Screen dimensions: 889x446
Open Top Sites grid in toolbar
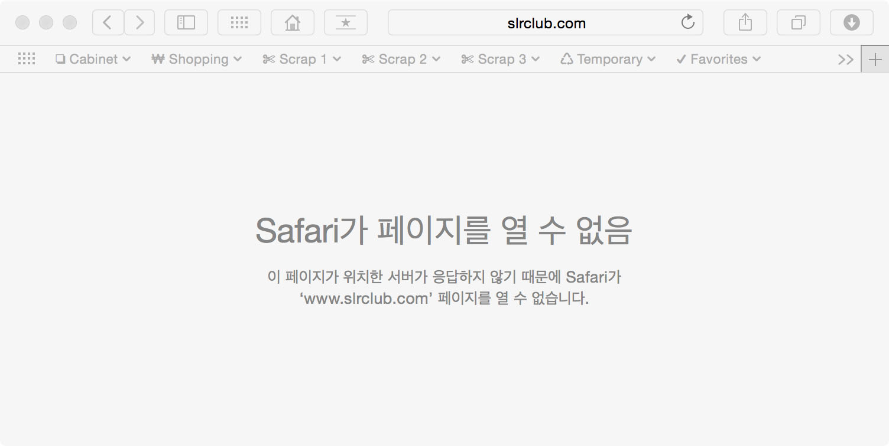[x=239, y=23]
